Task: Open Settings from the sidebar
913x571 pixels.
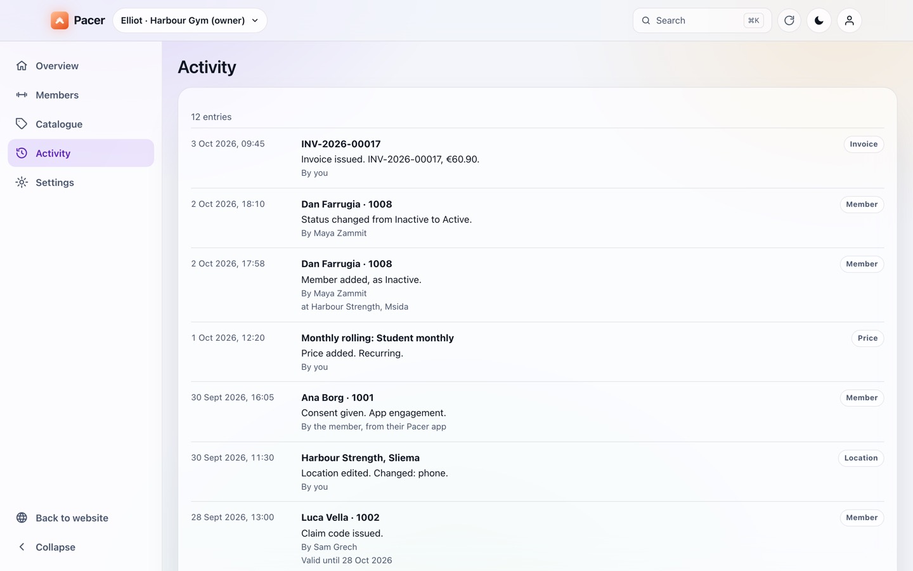Action: pyautogui.click(x=81, y=182)
